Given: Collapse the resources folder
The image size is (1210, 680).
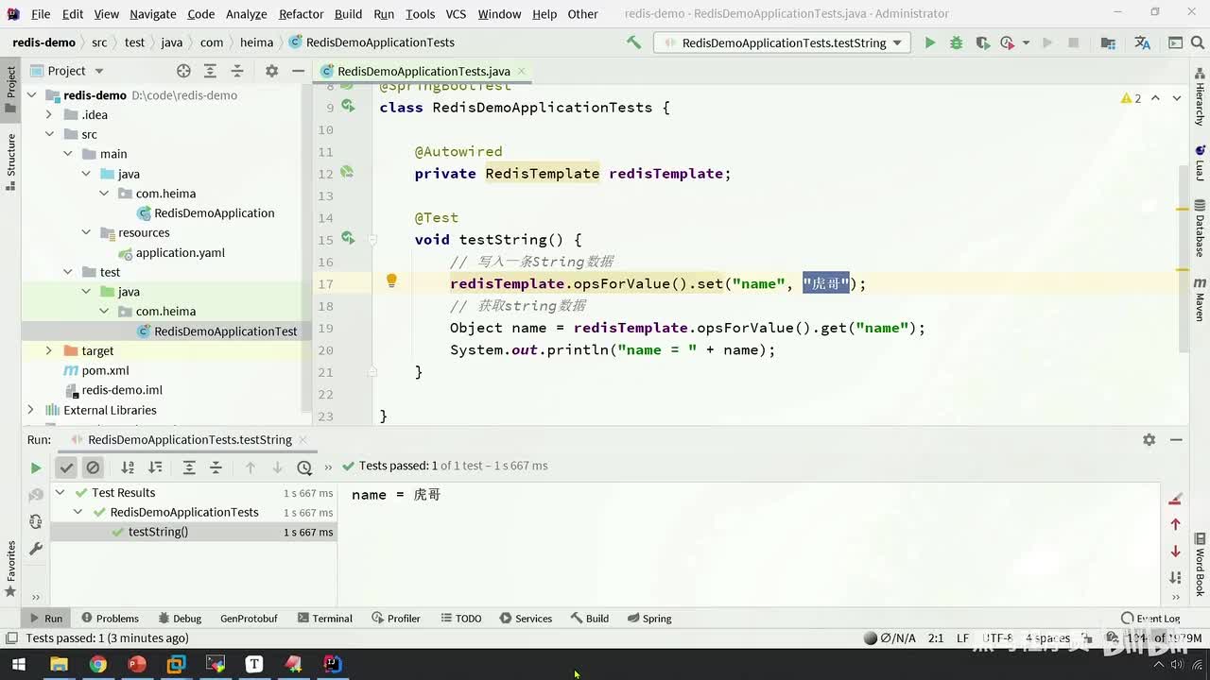Looking at the screenshot, I should pos(86,232).
